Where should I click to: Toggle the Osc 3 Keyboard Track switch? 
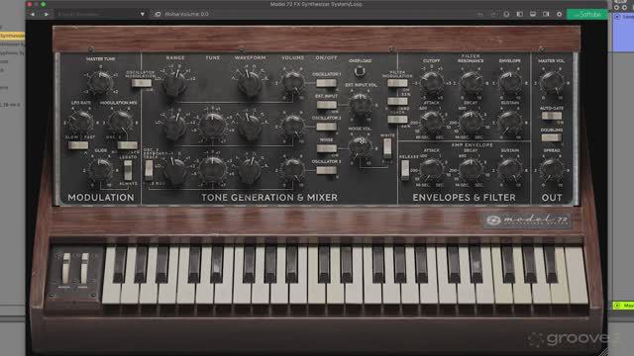click(149, 170)
